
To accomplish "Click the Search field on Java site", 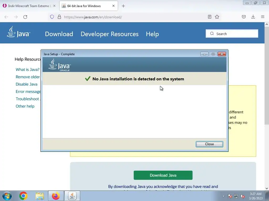I will [232, 34].
